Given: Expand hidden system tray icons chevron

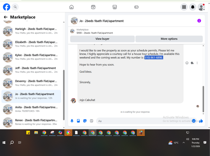Looking at the screenshot, I should [184, 143].
